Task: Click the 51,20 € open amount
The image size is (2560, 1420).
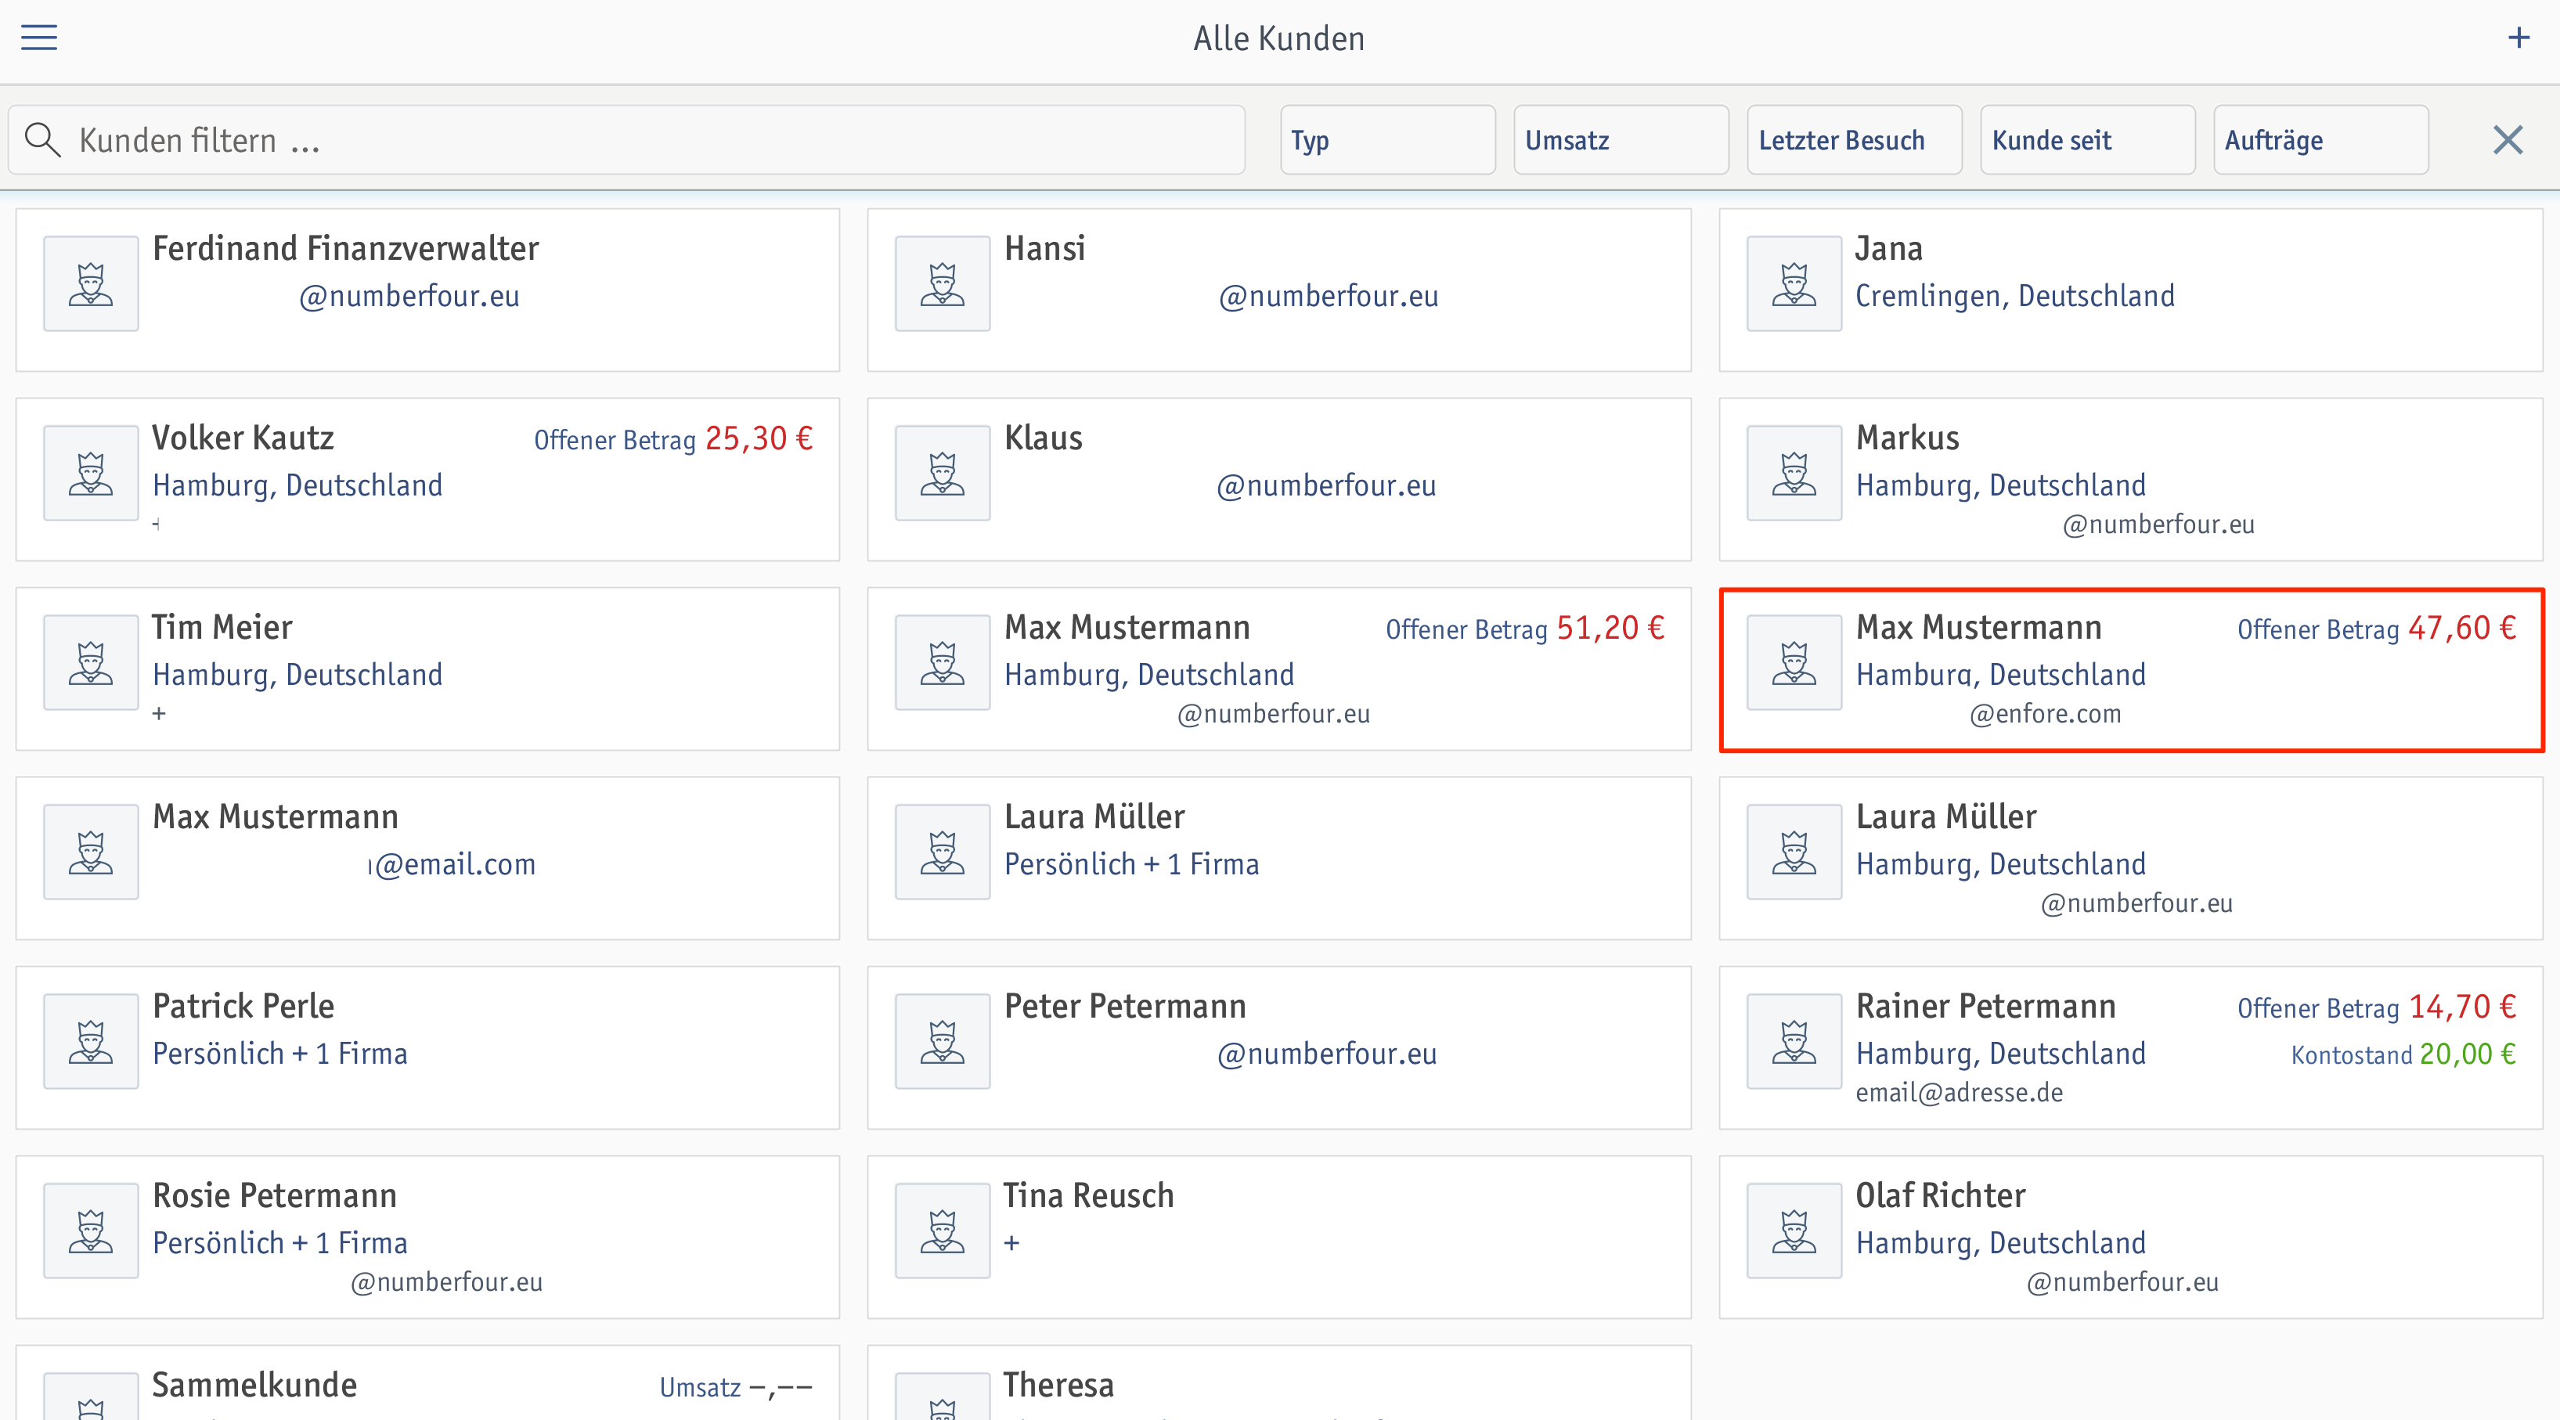Action: (1611, 628)
